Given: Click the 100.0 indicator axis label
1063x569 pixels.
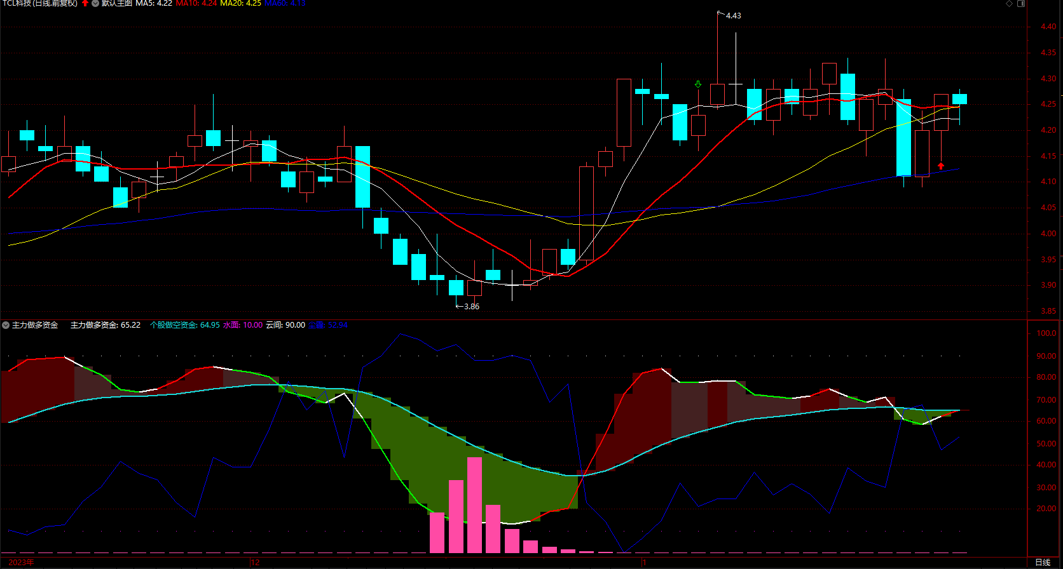Looking at the screenshot, I should click(1046, 333).
